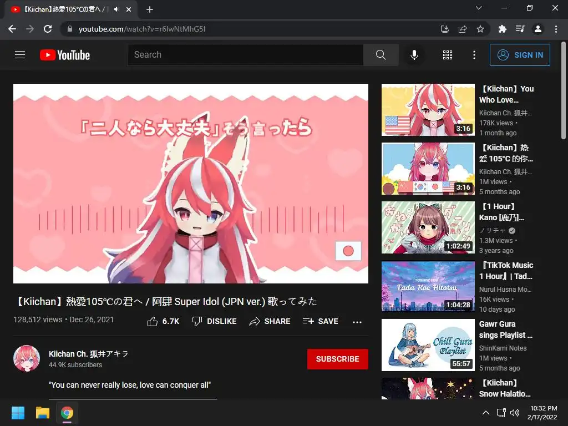
Task: Open the Kiichan Ch. channel avatar
Action: (27, 359)
